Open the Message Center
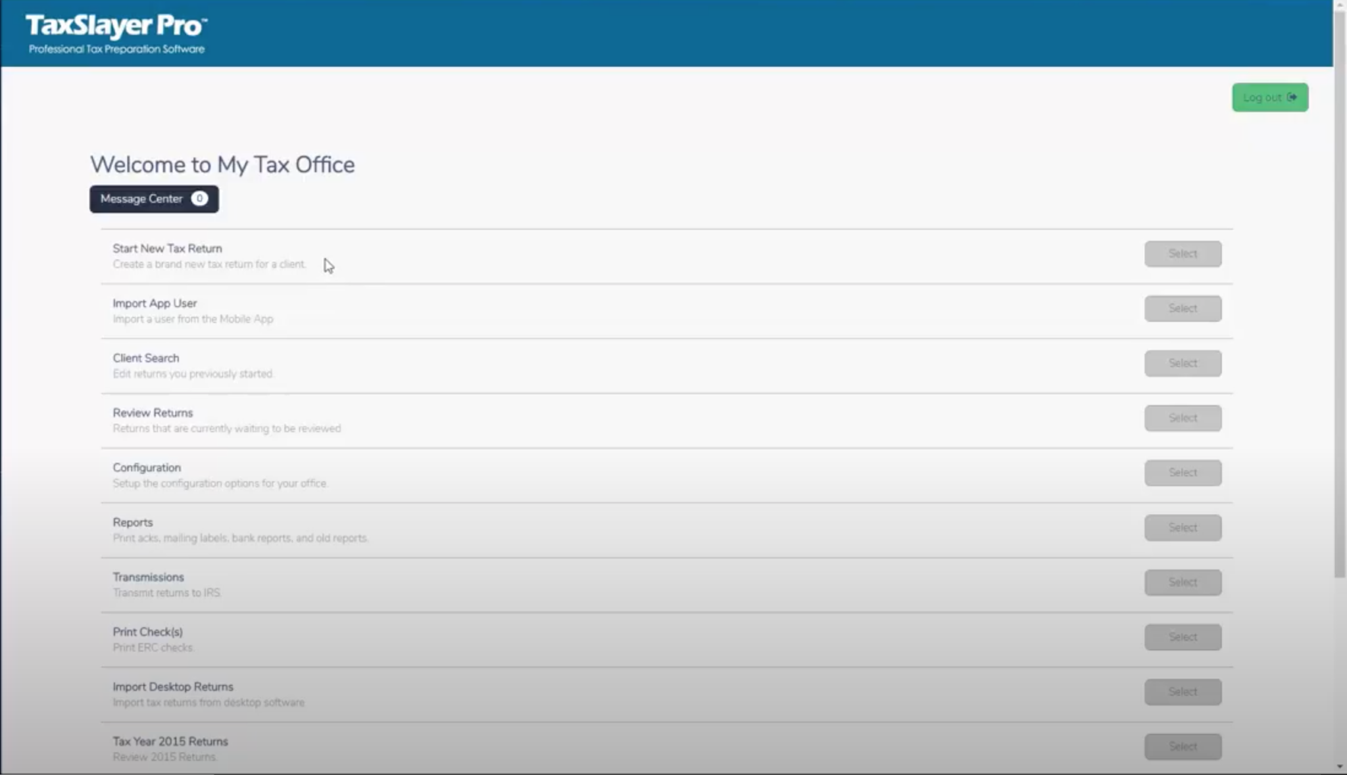1347x775 pixels. pyautogui.click(x=141, y=199)
